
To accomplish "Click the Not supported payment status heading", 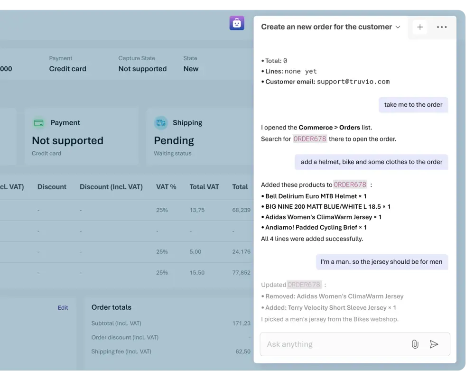I will coord(67,140).
